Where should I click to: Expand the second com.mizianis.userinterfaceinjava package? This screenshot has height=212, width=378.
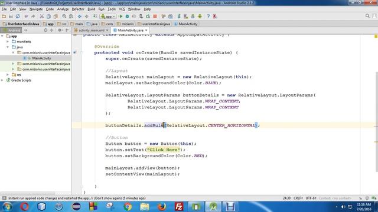13,64
